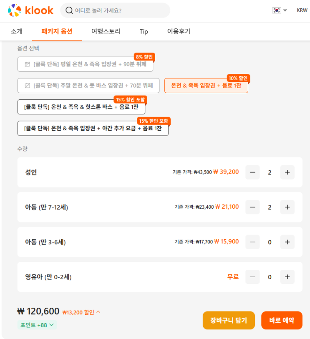Add a child aged 3-6 ticket
This screenshot has width=310, height=339.
[287, 242]
